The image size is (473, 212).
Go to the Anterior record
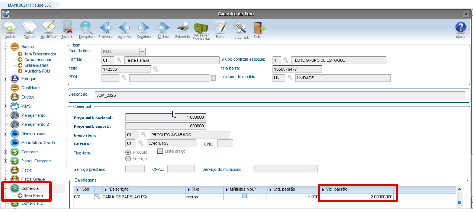(x=124, y=27)
